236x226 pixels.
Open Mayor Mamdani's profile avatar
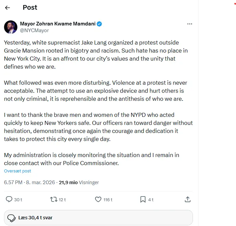[11, 27]
